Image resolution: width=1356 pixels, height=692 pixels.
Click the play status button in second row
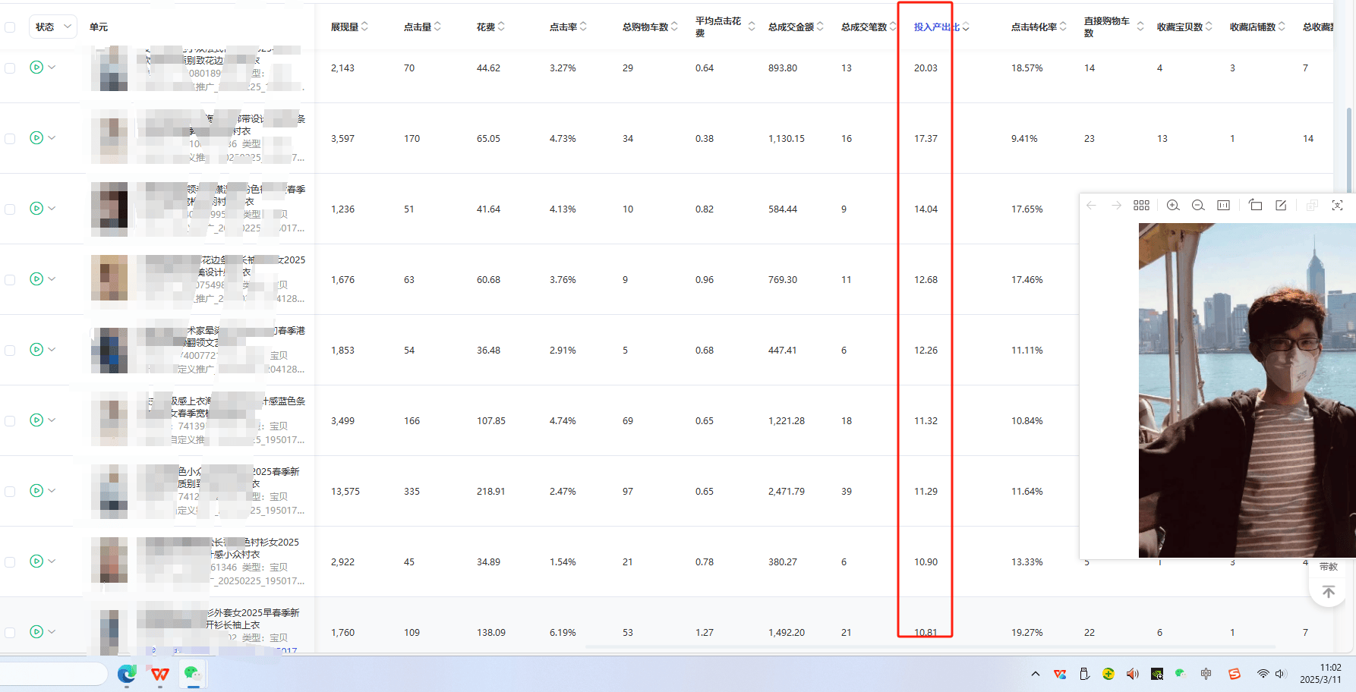36,138
